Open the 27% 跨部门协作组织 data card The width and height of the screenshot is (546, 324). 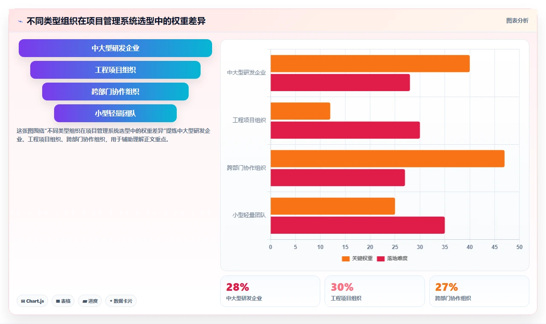click(x=479, y=291)
